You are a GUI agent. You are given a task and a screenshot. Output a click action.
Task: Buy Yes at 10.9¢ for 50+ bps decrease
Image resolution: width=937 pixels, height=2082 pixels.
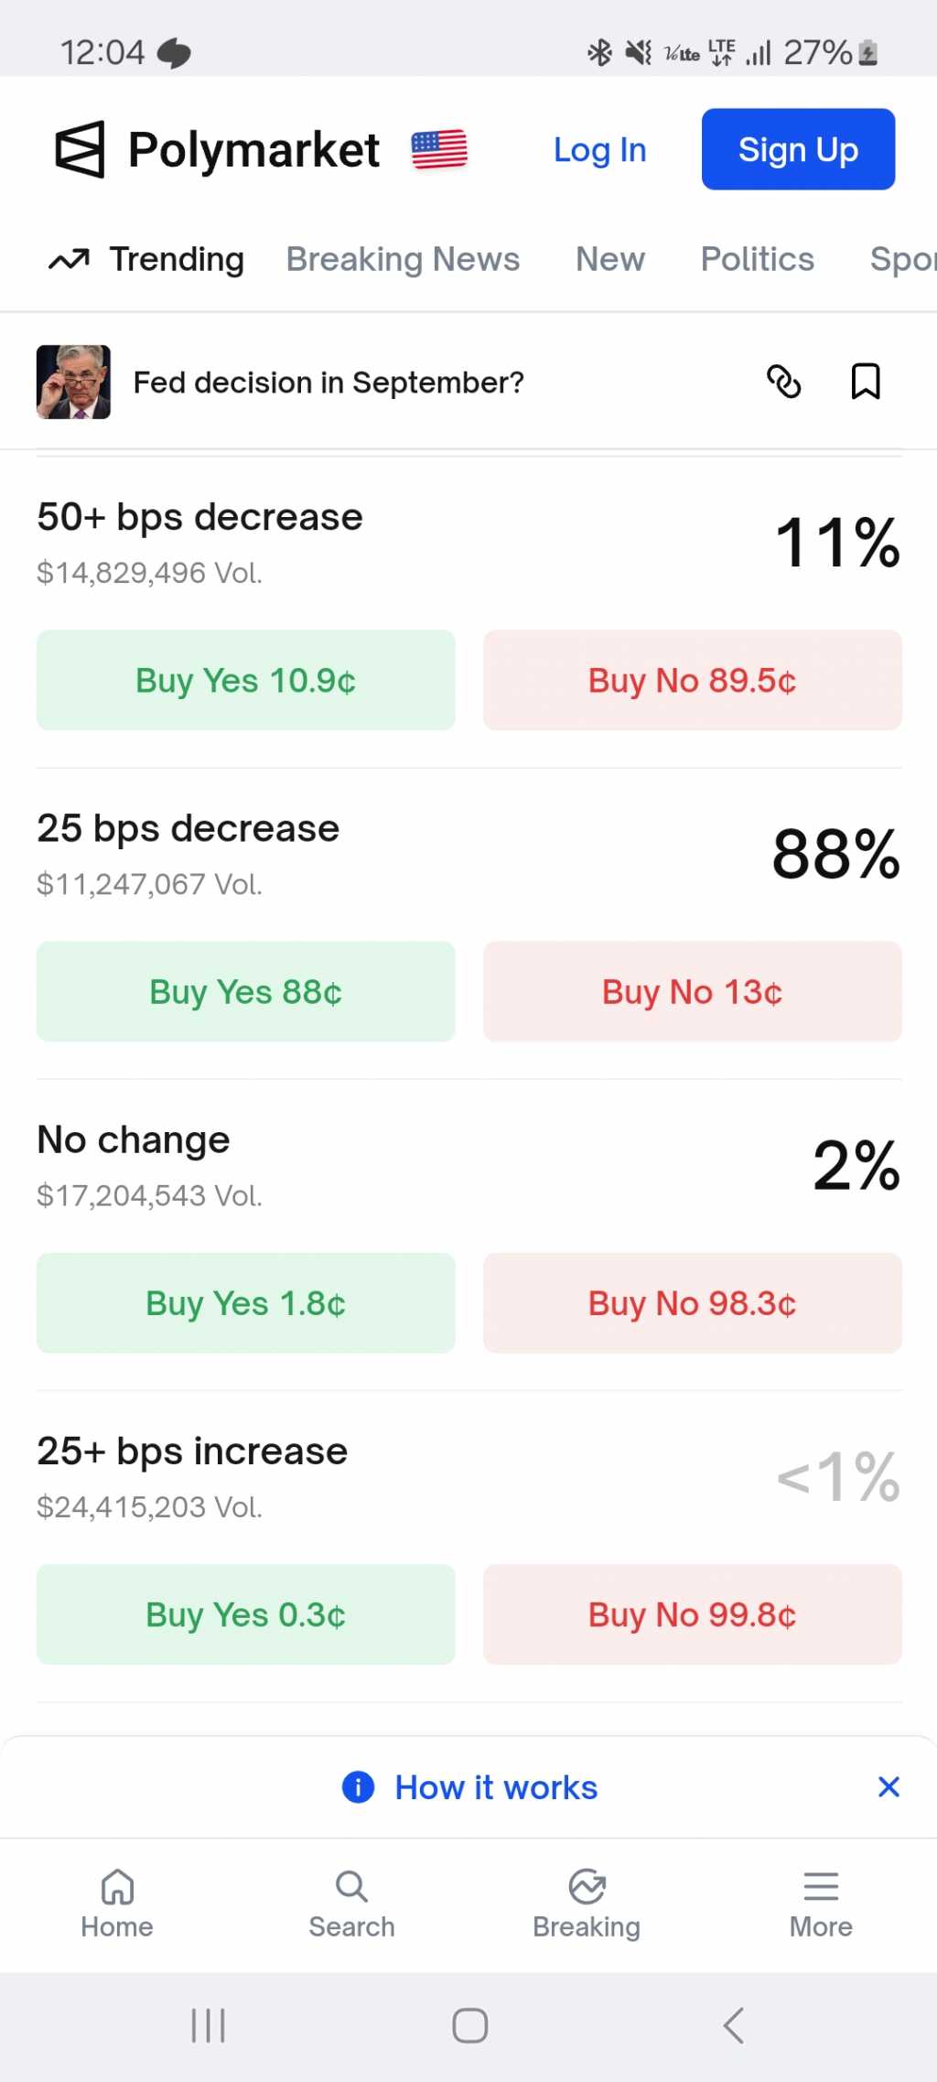coord(245,680)
